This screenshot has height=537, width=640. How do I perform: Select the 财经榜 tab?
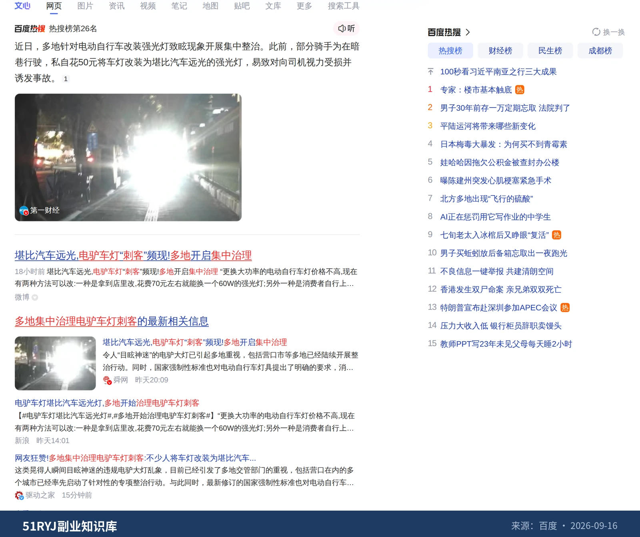tap(500, 51)
